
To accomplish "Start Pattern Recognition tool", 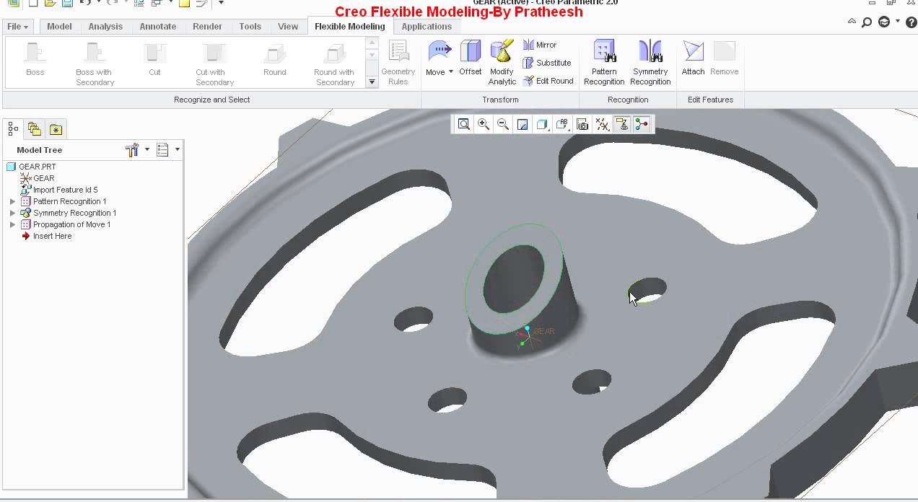I will 604,63.
